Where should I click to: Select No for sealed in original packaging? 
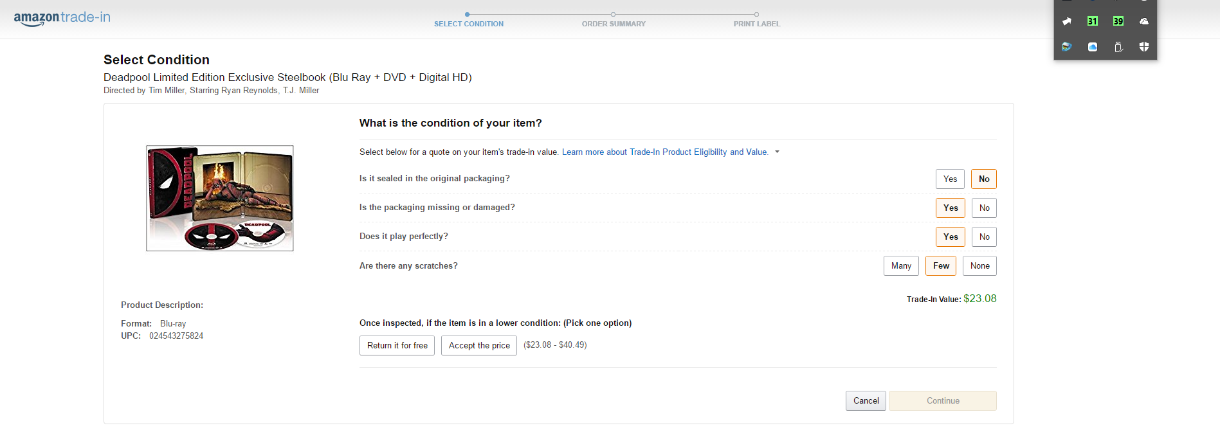(984, 179)
